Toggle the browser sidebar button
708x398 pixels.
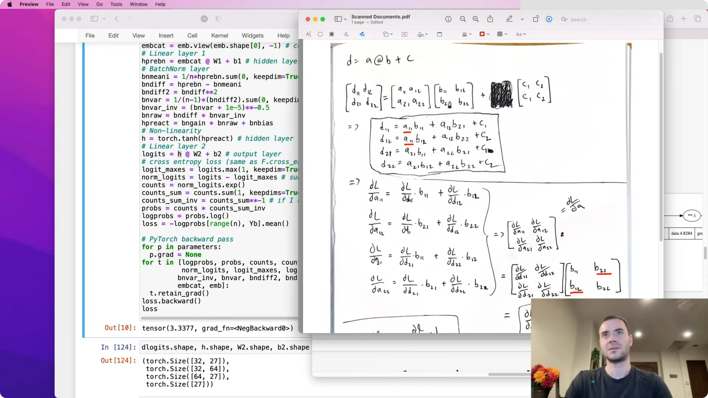click(x=94, y=19)
